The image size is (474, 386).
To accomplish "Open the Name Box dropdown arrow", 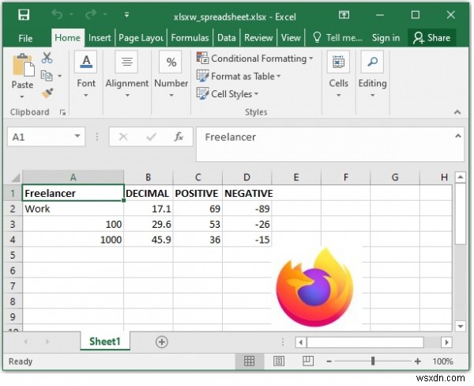I will [x=77, y=137].
